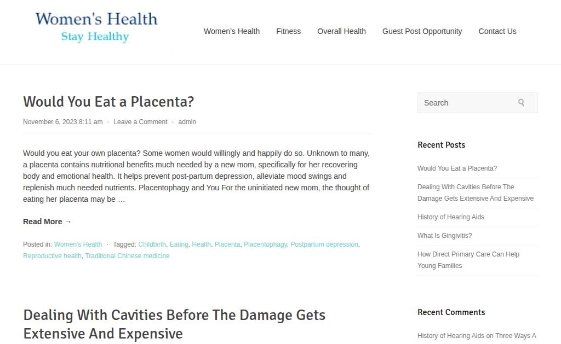Open the Contact Us page

(x=497, y=31)
